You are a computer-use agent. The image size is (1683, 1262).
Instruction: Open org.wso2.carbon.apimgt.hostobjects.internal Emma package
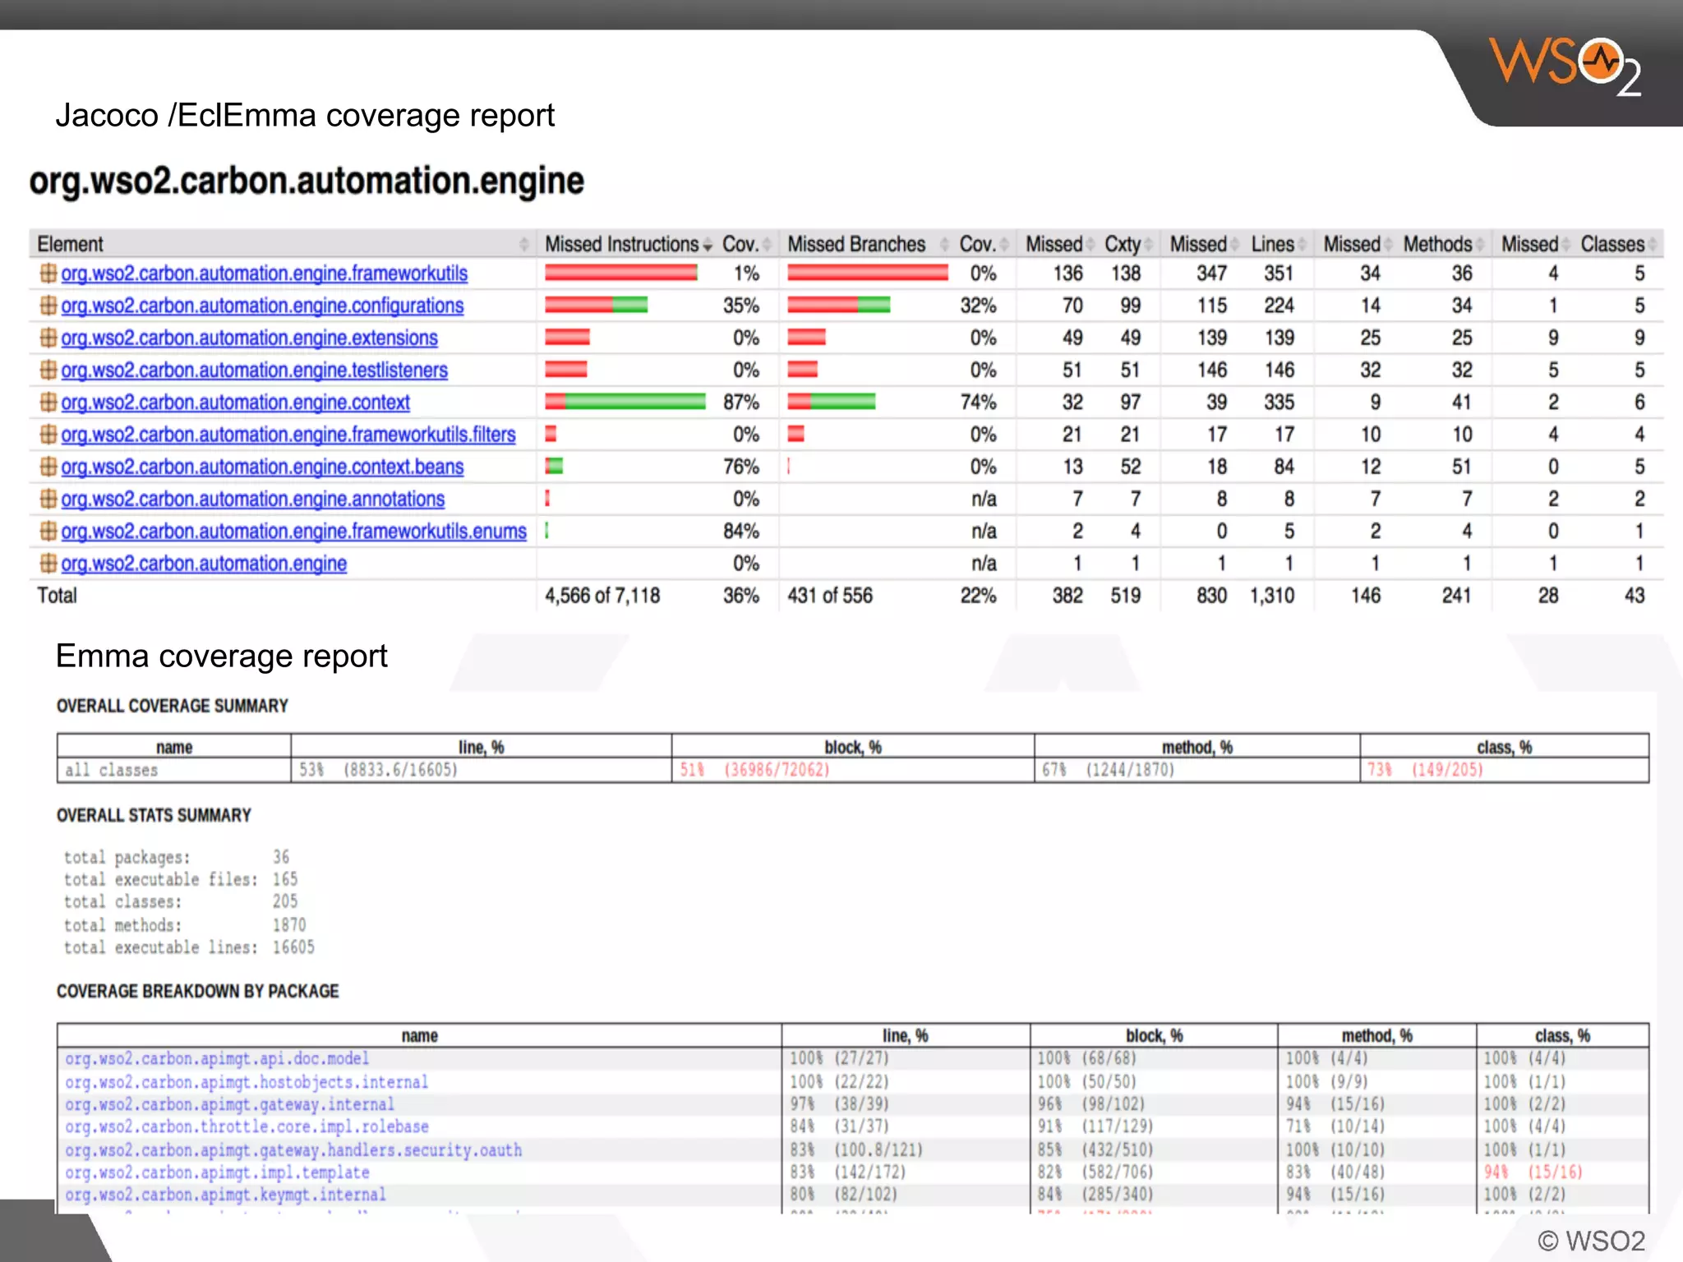click(x=247, y=1082)
